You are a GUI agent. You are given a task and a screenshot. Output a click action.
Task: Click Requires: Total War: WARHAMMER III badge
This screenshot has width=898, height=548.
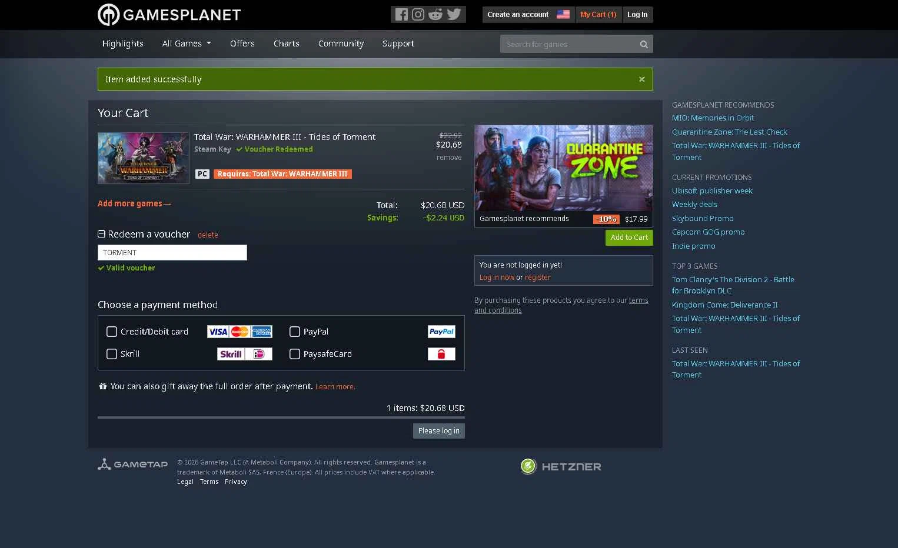pyautogui.click(x=282, y=174)
